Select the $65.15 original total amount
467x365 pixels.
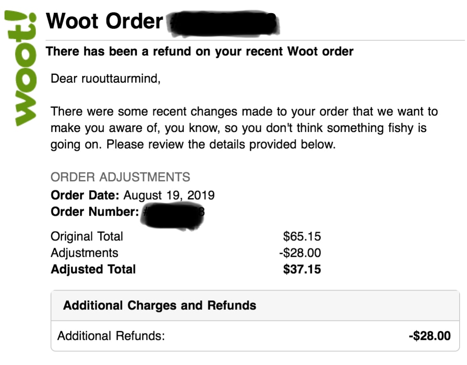[x=302, y=237]
